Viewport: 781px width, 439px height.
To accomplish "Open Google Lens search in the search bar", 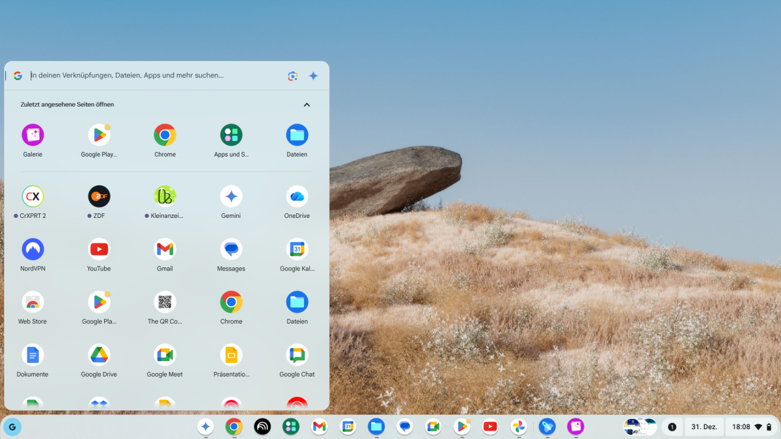I will click(292, 75).
